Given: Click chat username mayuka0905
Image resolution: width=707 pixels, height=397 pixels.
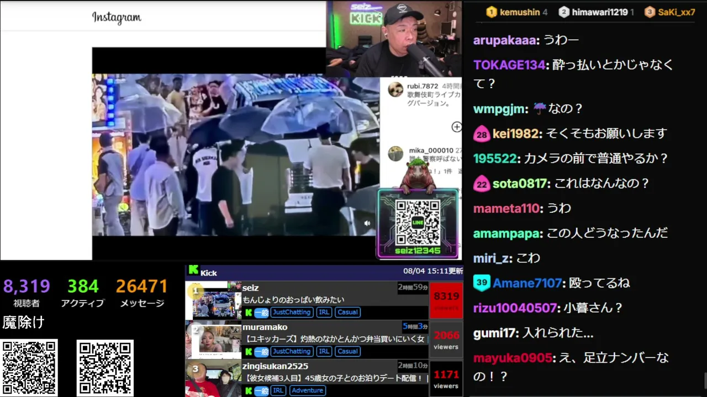Looking at the screenshot, I should pyautogui.click(x=513, y=358).
